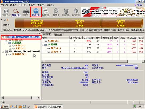Screen dimensions: 145x109
Task: Click the 卷标 column header
Action: click(x=55, y=38)
